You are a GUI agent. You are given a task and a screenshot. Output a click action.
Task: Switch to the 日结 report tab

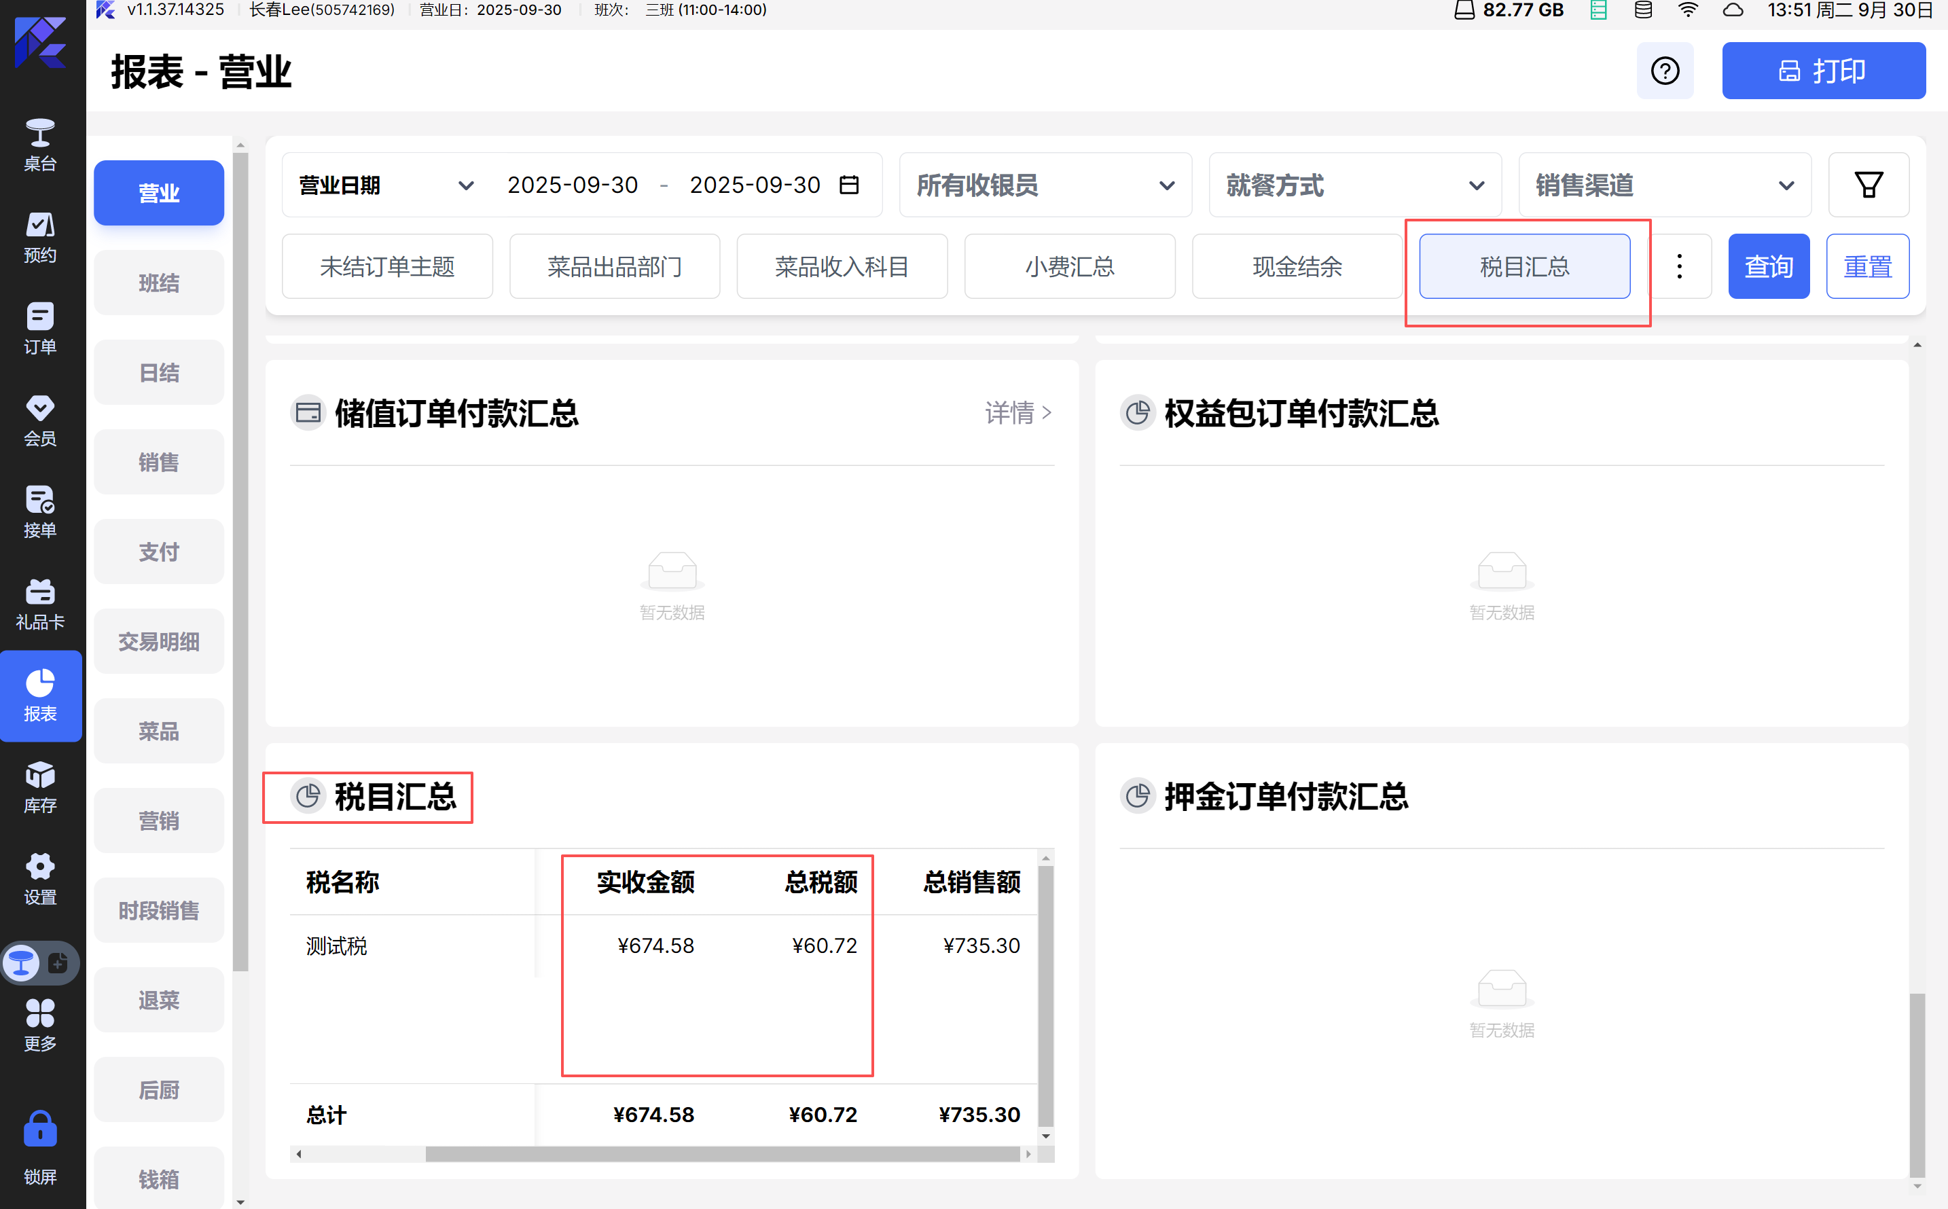158,373
